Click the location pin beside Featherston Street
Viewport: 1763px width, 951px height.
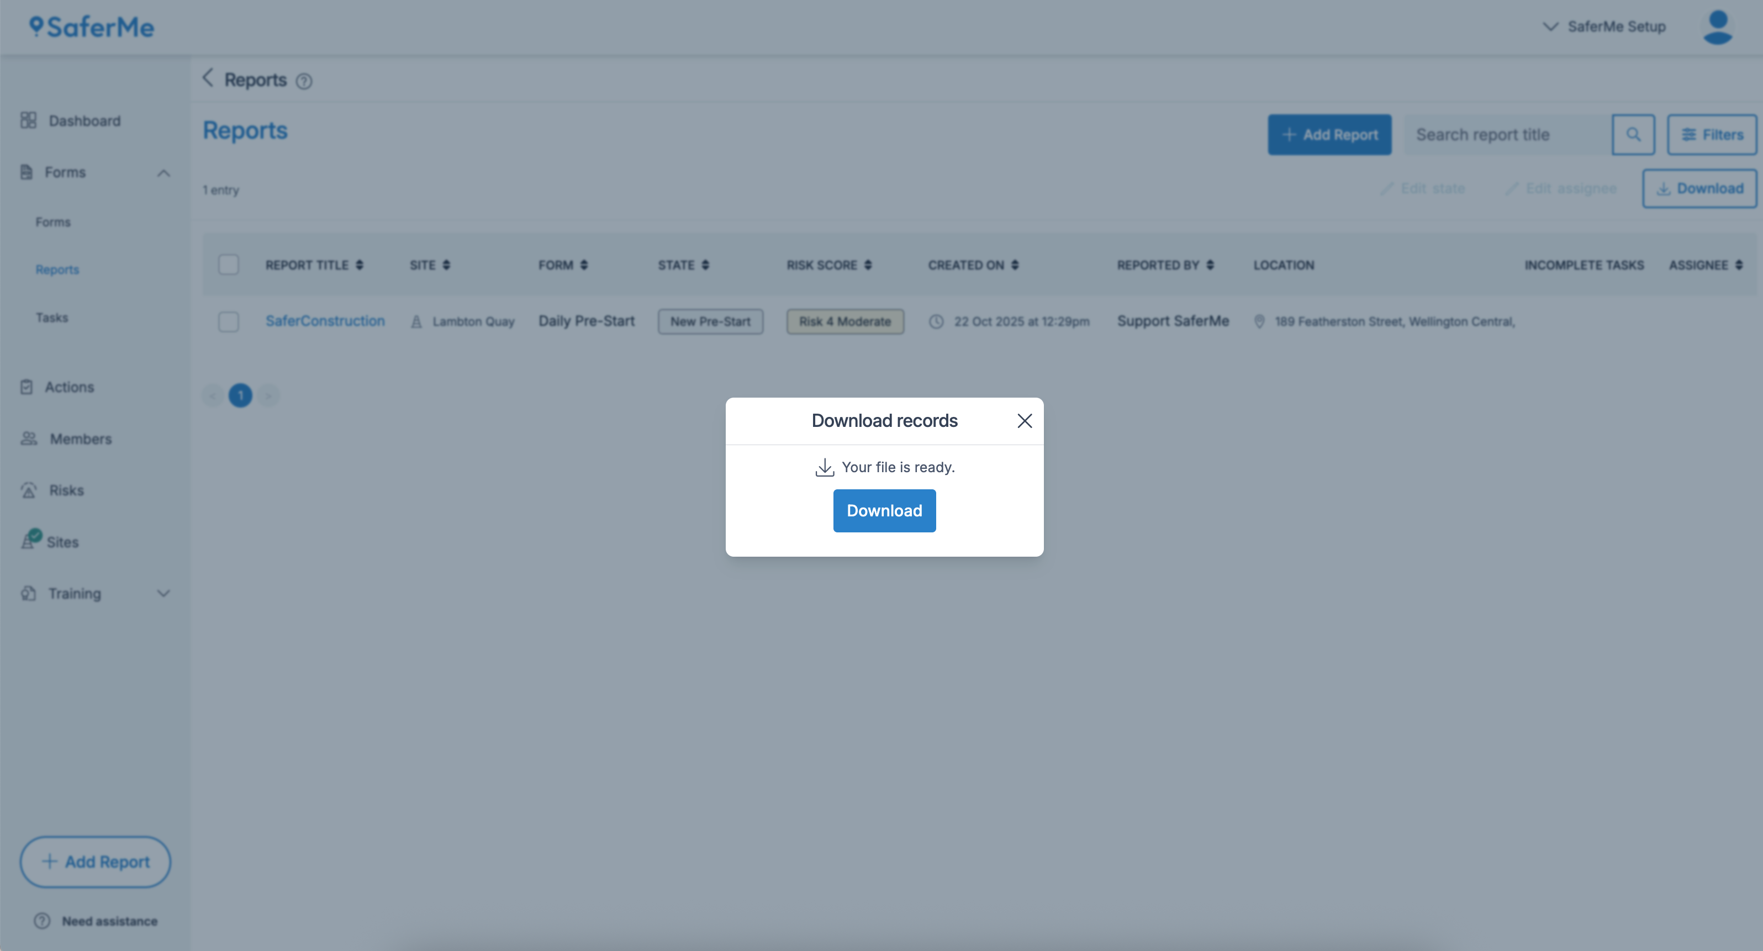pyautogui.click(x=1260, y=321)
